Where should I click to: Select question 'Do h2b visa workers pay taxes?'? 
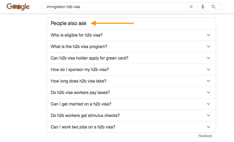80,92
